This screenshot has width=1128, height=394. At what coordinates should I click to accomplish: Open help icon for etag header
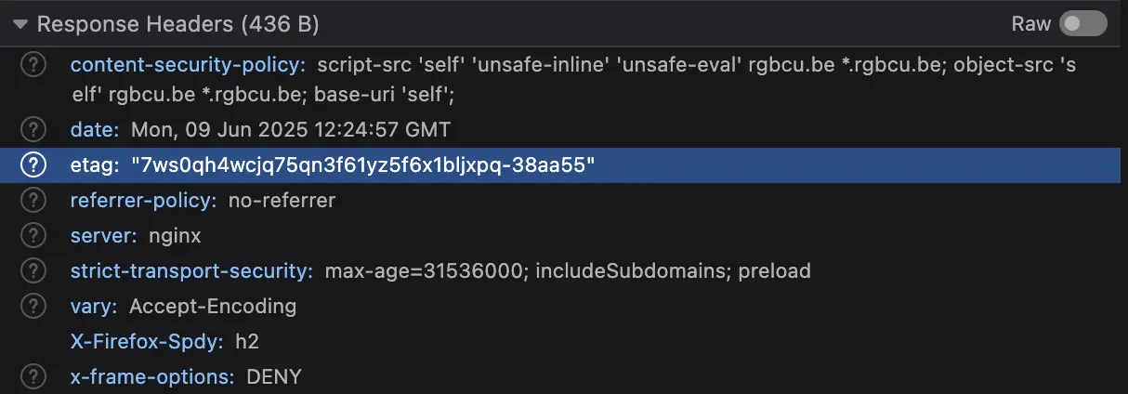33,165
